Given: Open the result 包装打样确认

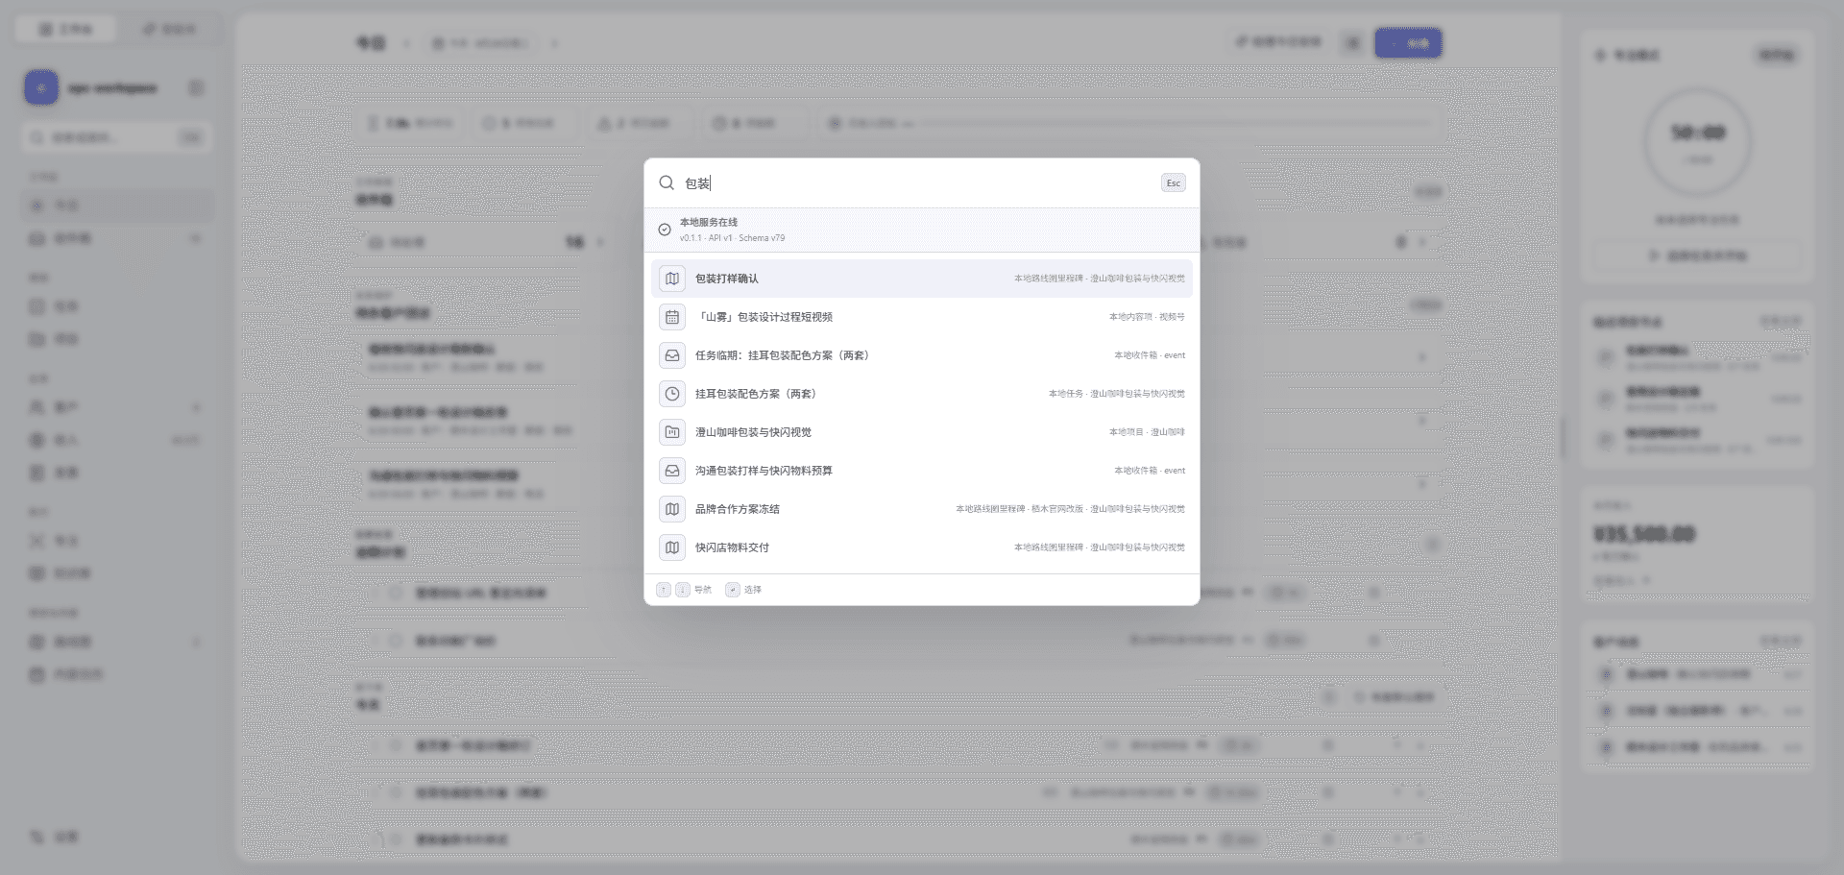Looking at the screenshot, I should [922, 279].
